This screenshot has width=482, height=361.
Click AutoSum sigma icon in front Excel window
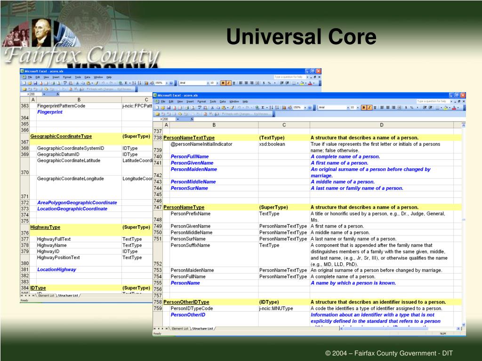[x=263, y=108]
